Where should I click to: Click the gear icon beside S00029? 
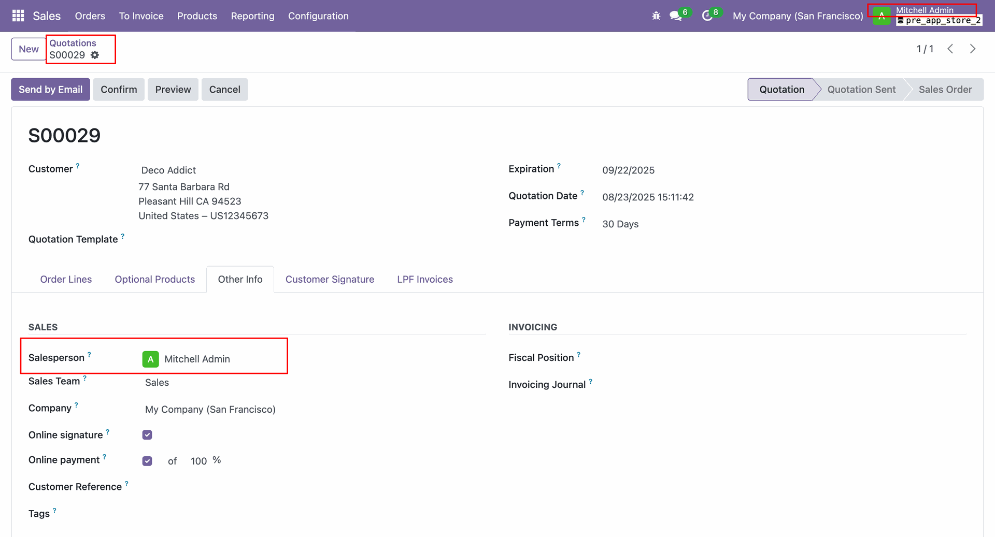tap(95, 55)
